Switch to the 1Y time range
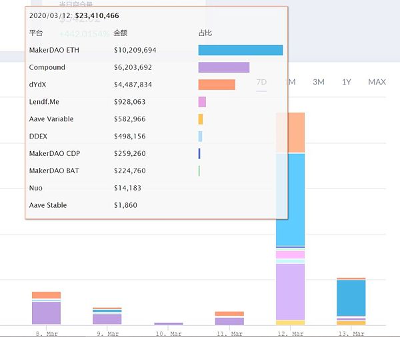The width and height of the screenshot is (400, 337). point(347,82)
